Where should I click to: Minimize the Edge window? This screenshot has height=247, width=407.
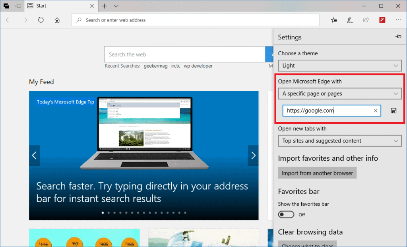coord(364,6)
